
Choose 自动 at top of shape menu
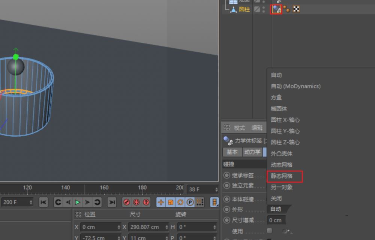pos(276,75)
